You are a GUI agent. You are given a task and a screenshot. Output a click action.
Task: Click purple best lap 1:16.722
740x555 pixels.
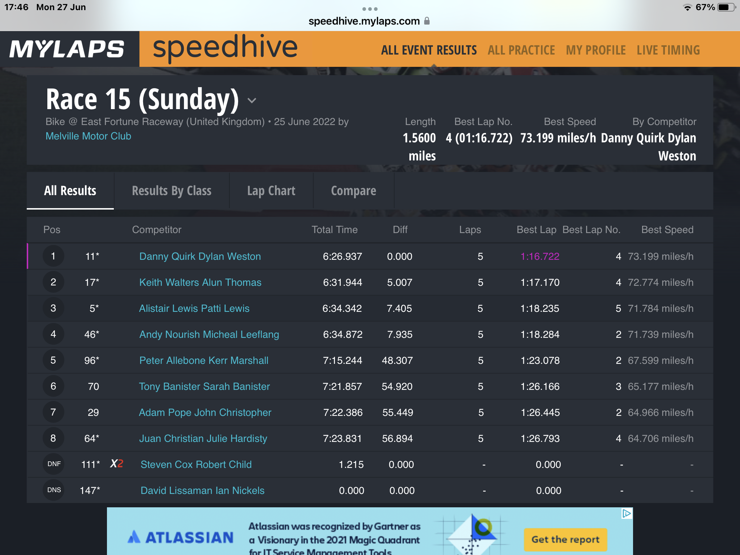pos(540,257)
